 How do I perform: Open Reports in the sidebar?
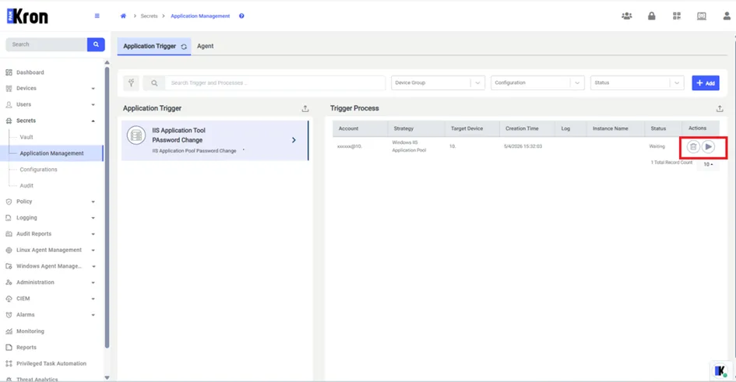(x=26, y=348)
